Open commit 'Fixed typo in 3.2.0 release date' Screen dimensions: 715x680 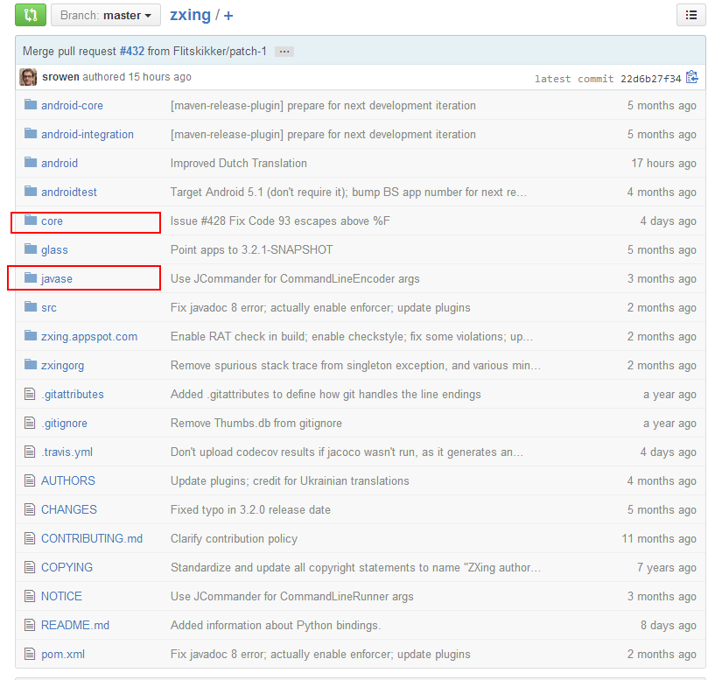coord(250,509)
